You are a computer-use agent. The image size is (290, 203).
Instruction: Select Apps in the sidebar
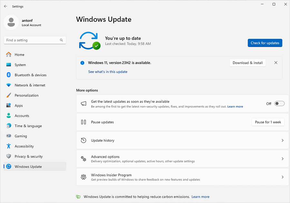point(9,105)
